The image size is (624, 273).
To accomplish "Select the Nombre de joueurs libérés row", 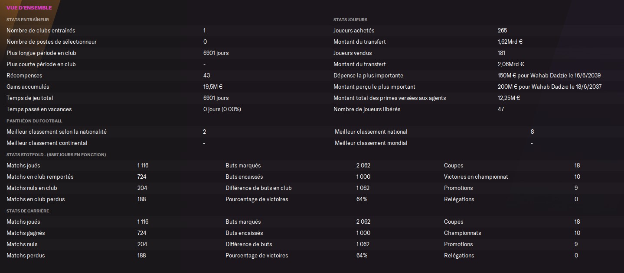I will tap(477, 109).
